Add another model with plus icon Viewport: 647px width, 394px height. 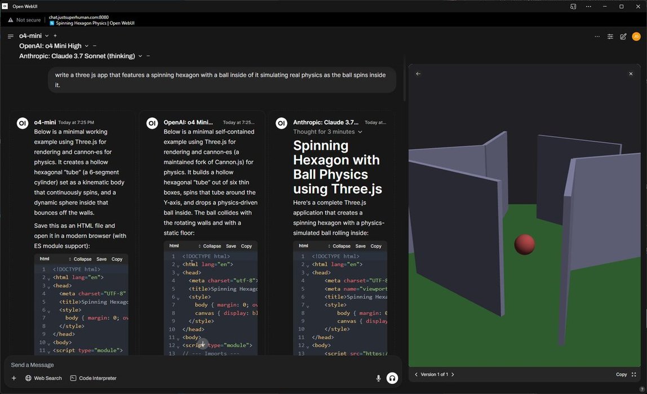[x=55, y=36]
